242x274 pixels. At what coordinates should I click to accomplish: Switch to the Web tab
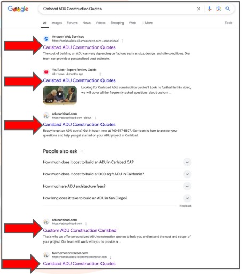(x=132, y=23)
